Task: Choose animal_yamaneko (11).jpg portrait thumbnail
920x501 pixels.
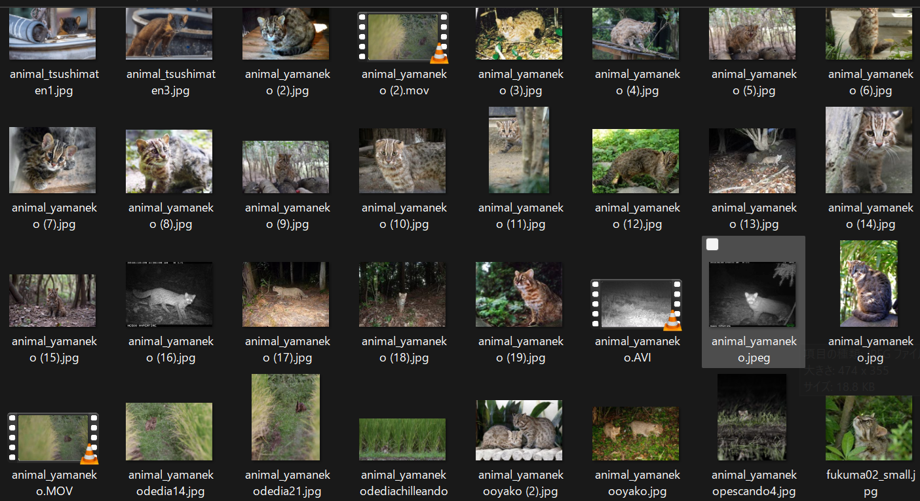Action: [x=519, y=151]
